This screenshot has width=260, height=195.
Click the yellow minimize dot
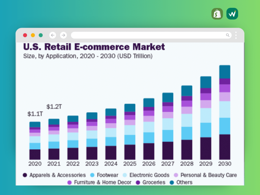pyautogui.click(x=33, y=35)
